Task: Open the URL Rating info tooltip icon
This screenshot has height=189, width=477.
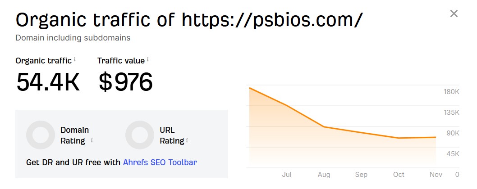Action: click(x=187, y=140)
